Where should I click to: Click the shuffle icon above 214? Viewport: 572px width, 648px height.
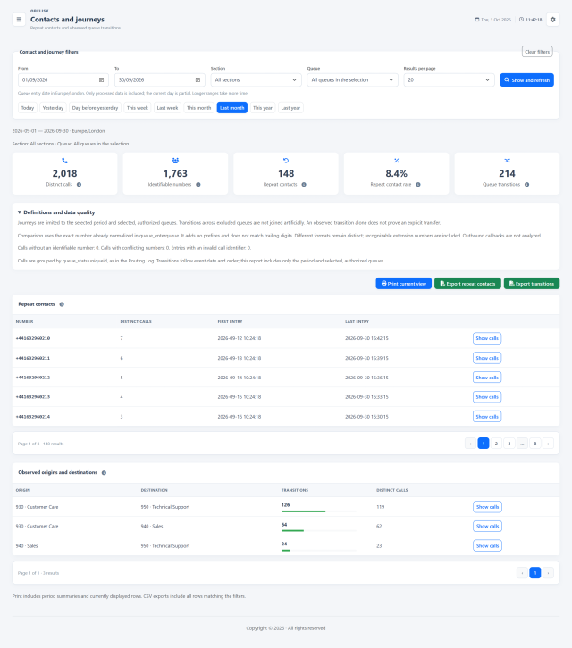click(507, 161)
